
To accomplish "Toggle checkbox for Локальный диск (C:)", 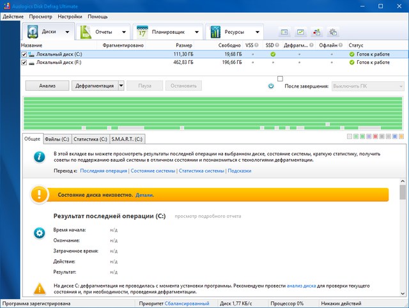I will pos(24,54).
